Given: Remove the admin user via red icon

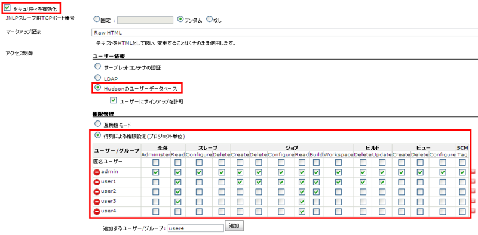Looking at the screenshot, I should click(x=97, y=172).
